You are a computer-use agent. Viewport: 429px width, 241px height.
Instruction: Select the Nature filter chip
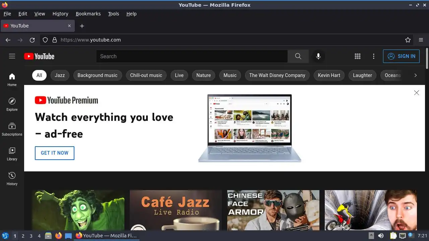pyautogui.click(x=203, y=75)
